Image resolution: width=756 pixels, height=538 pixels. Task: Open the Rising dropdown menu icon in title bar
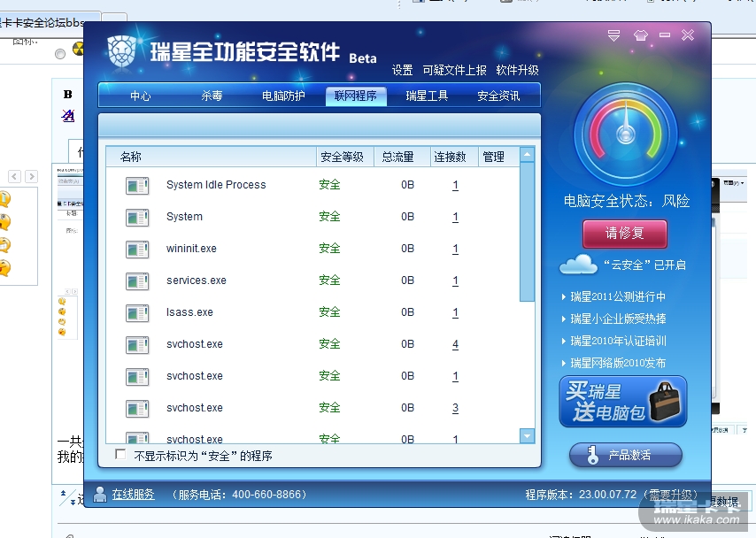613,35
